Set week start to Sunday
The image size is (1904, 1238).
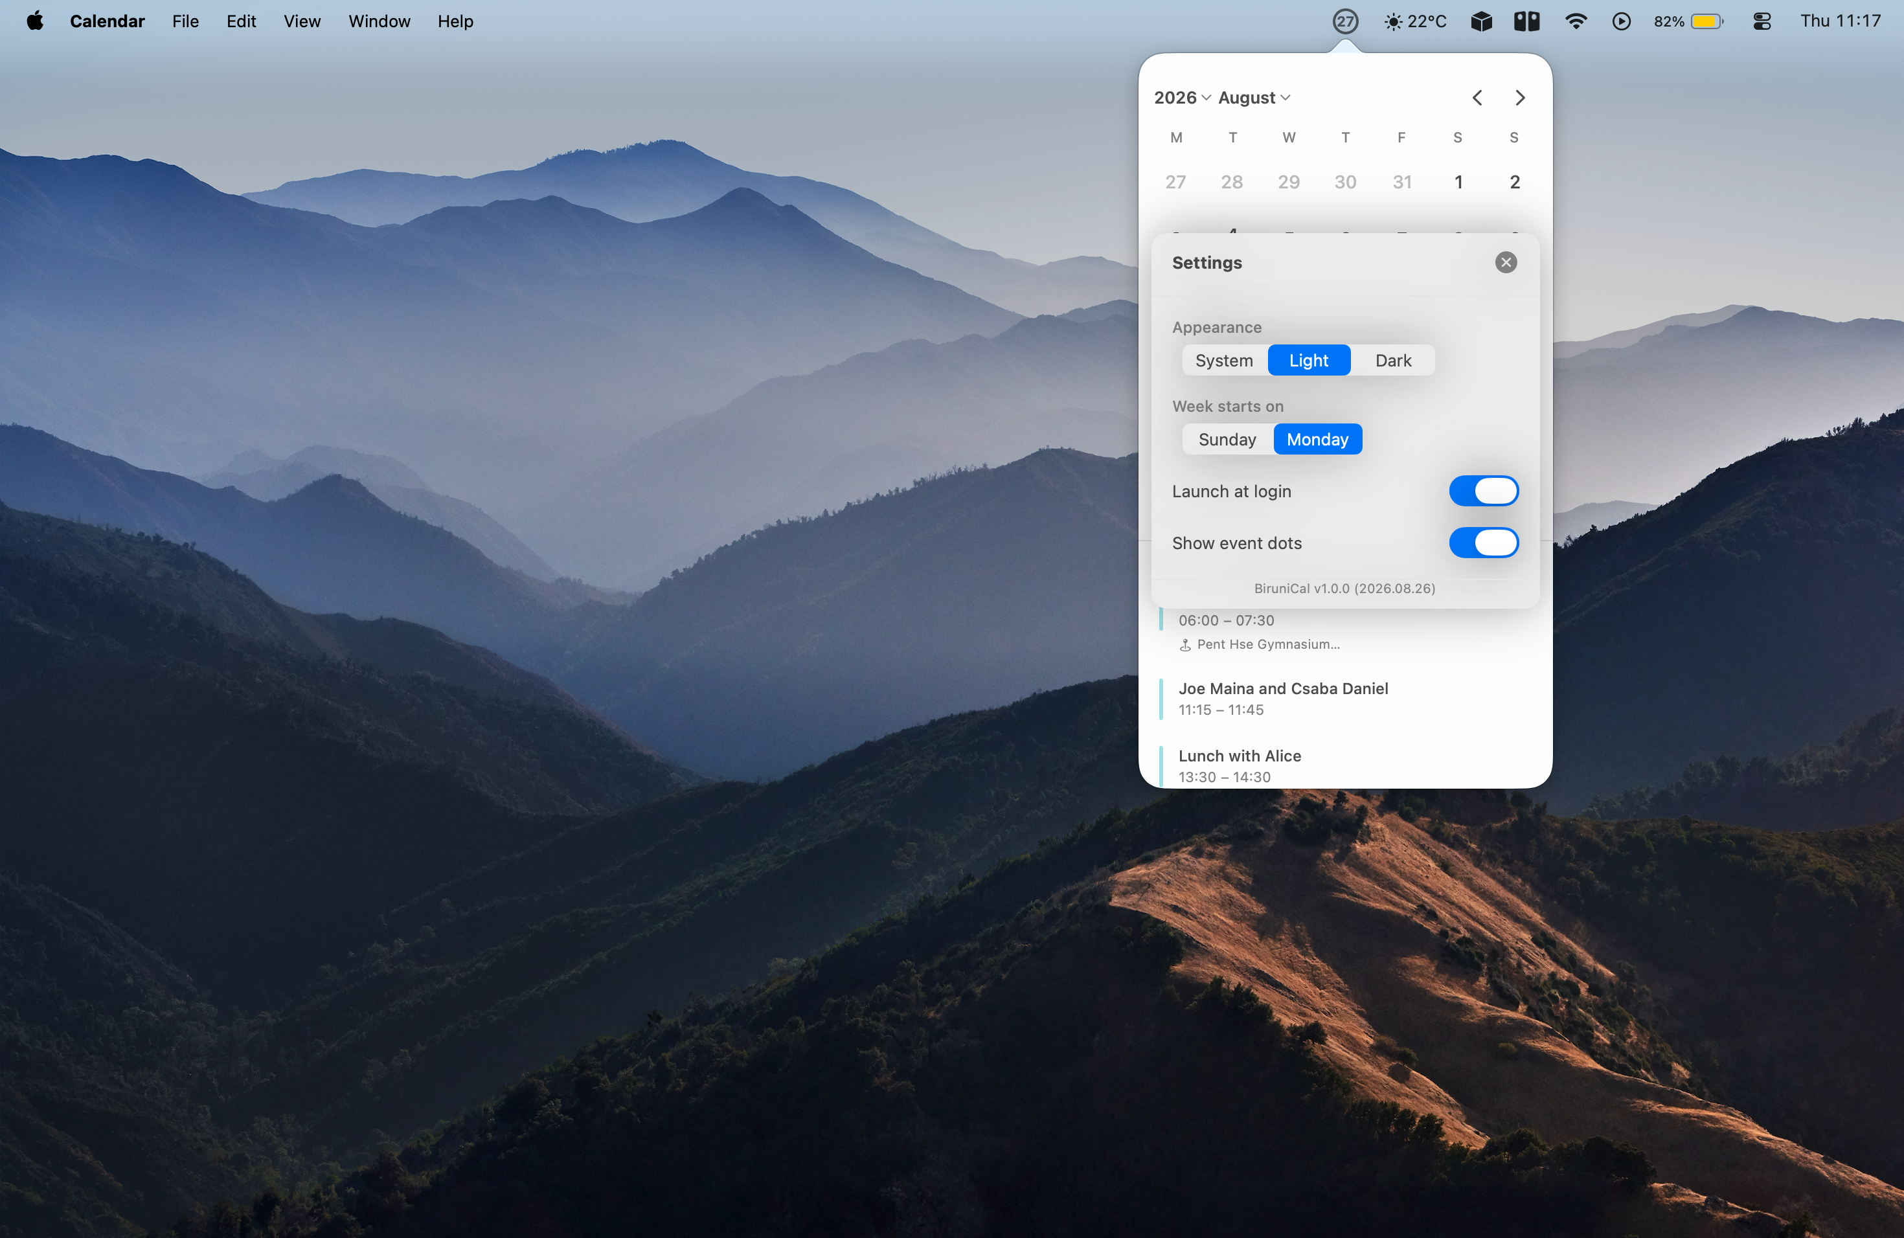(1227, 439)
